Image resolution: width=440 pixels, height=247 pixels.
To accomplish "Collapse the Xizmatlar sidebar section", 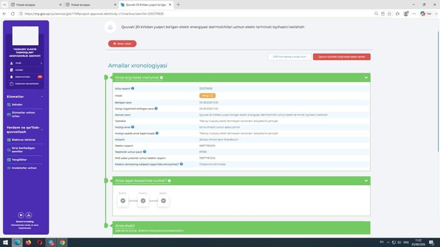I will coord(42,96).
